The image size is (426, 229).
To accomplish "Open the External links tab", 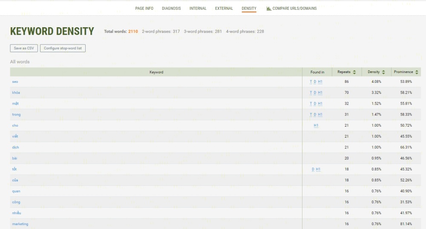I will tap(224, 8).
